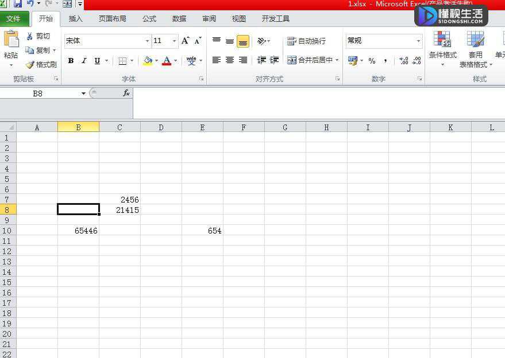Click the Increase Font Size icon
Image resolution: width=505 pixels, height=358 pixels.
(185, 41)
